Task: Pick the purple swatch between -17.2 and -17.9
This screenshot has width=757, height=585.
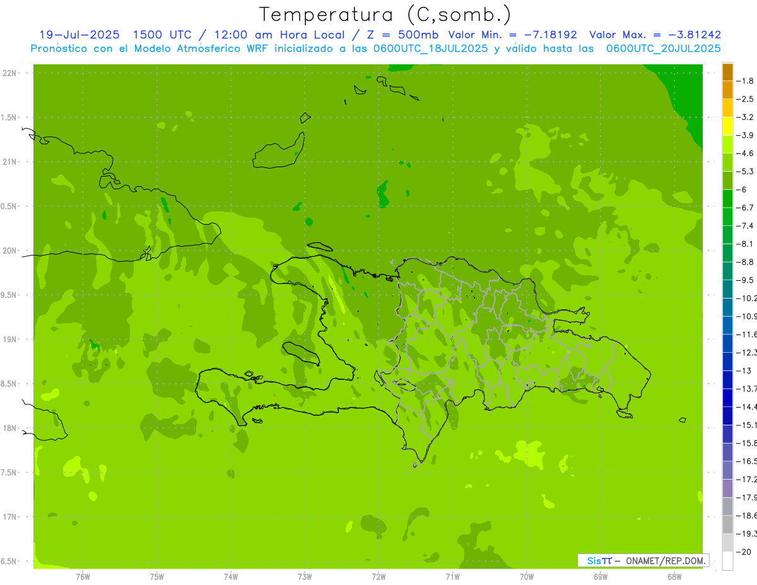Action: [727, 488]
